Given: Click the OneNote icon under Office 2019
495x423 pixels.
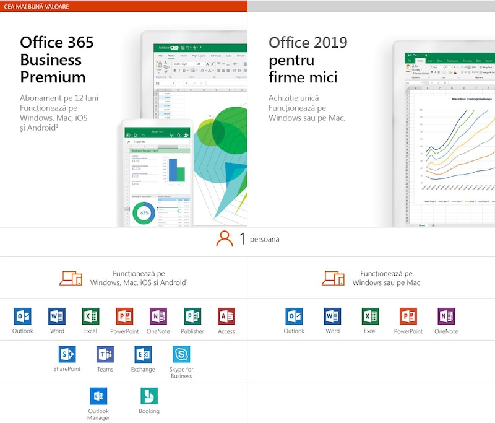Looking at the screenshot, I should pos(446,316).
